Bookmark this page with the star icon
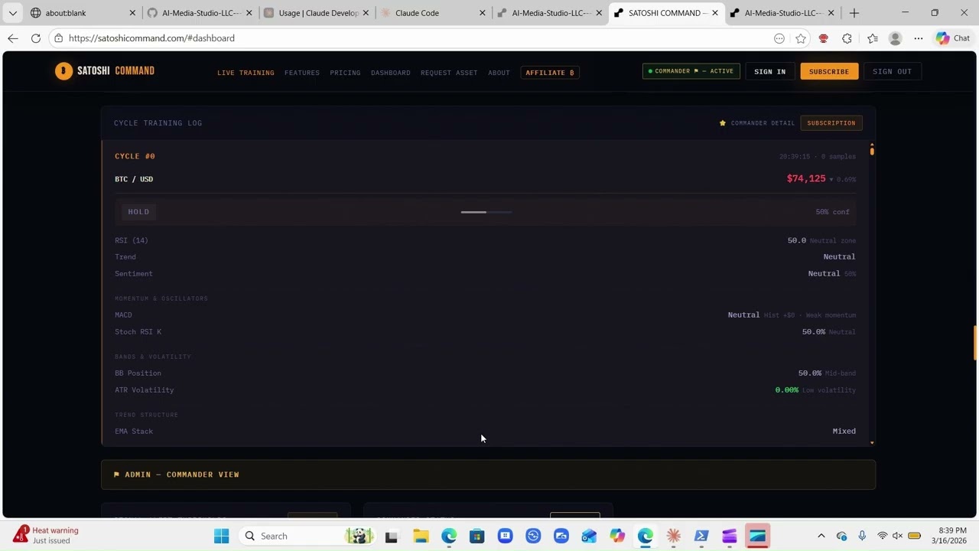 click(801, 38)
